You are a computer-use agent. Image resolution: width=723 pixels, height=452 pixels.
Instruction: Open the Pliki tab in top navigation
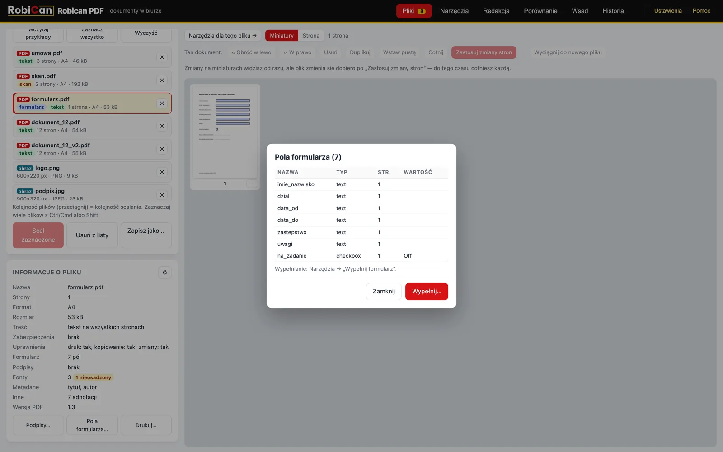click(x=414, y=11)
